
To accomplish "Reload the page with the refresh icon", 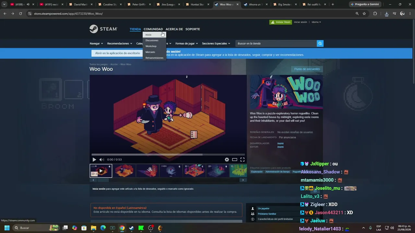I will [20, 14].
